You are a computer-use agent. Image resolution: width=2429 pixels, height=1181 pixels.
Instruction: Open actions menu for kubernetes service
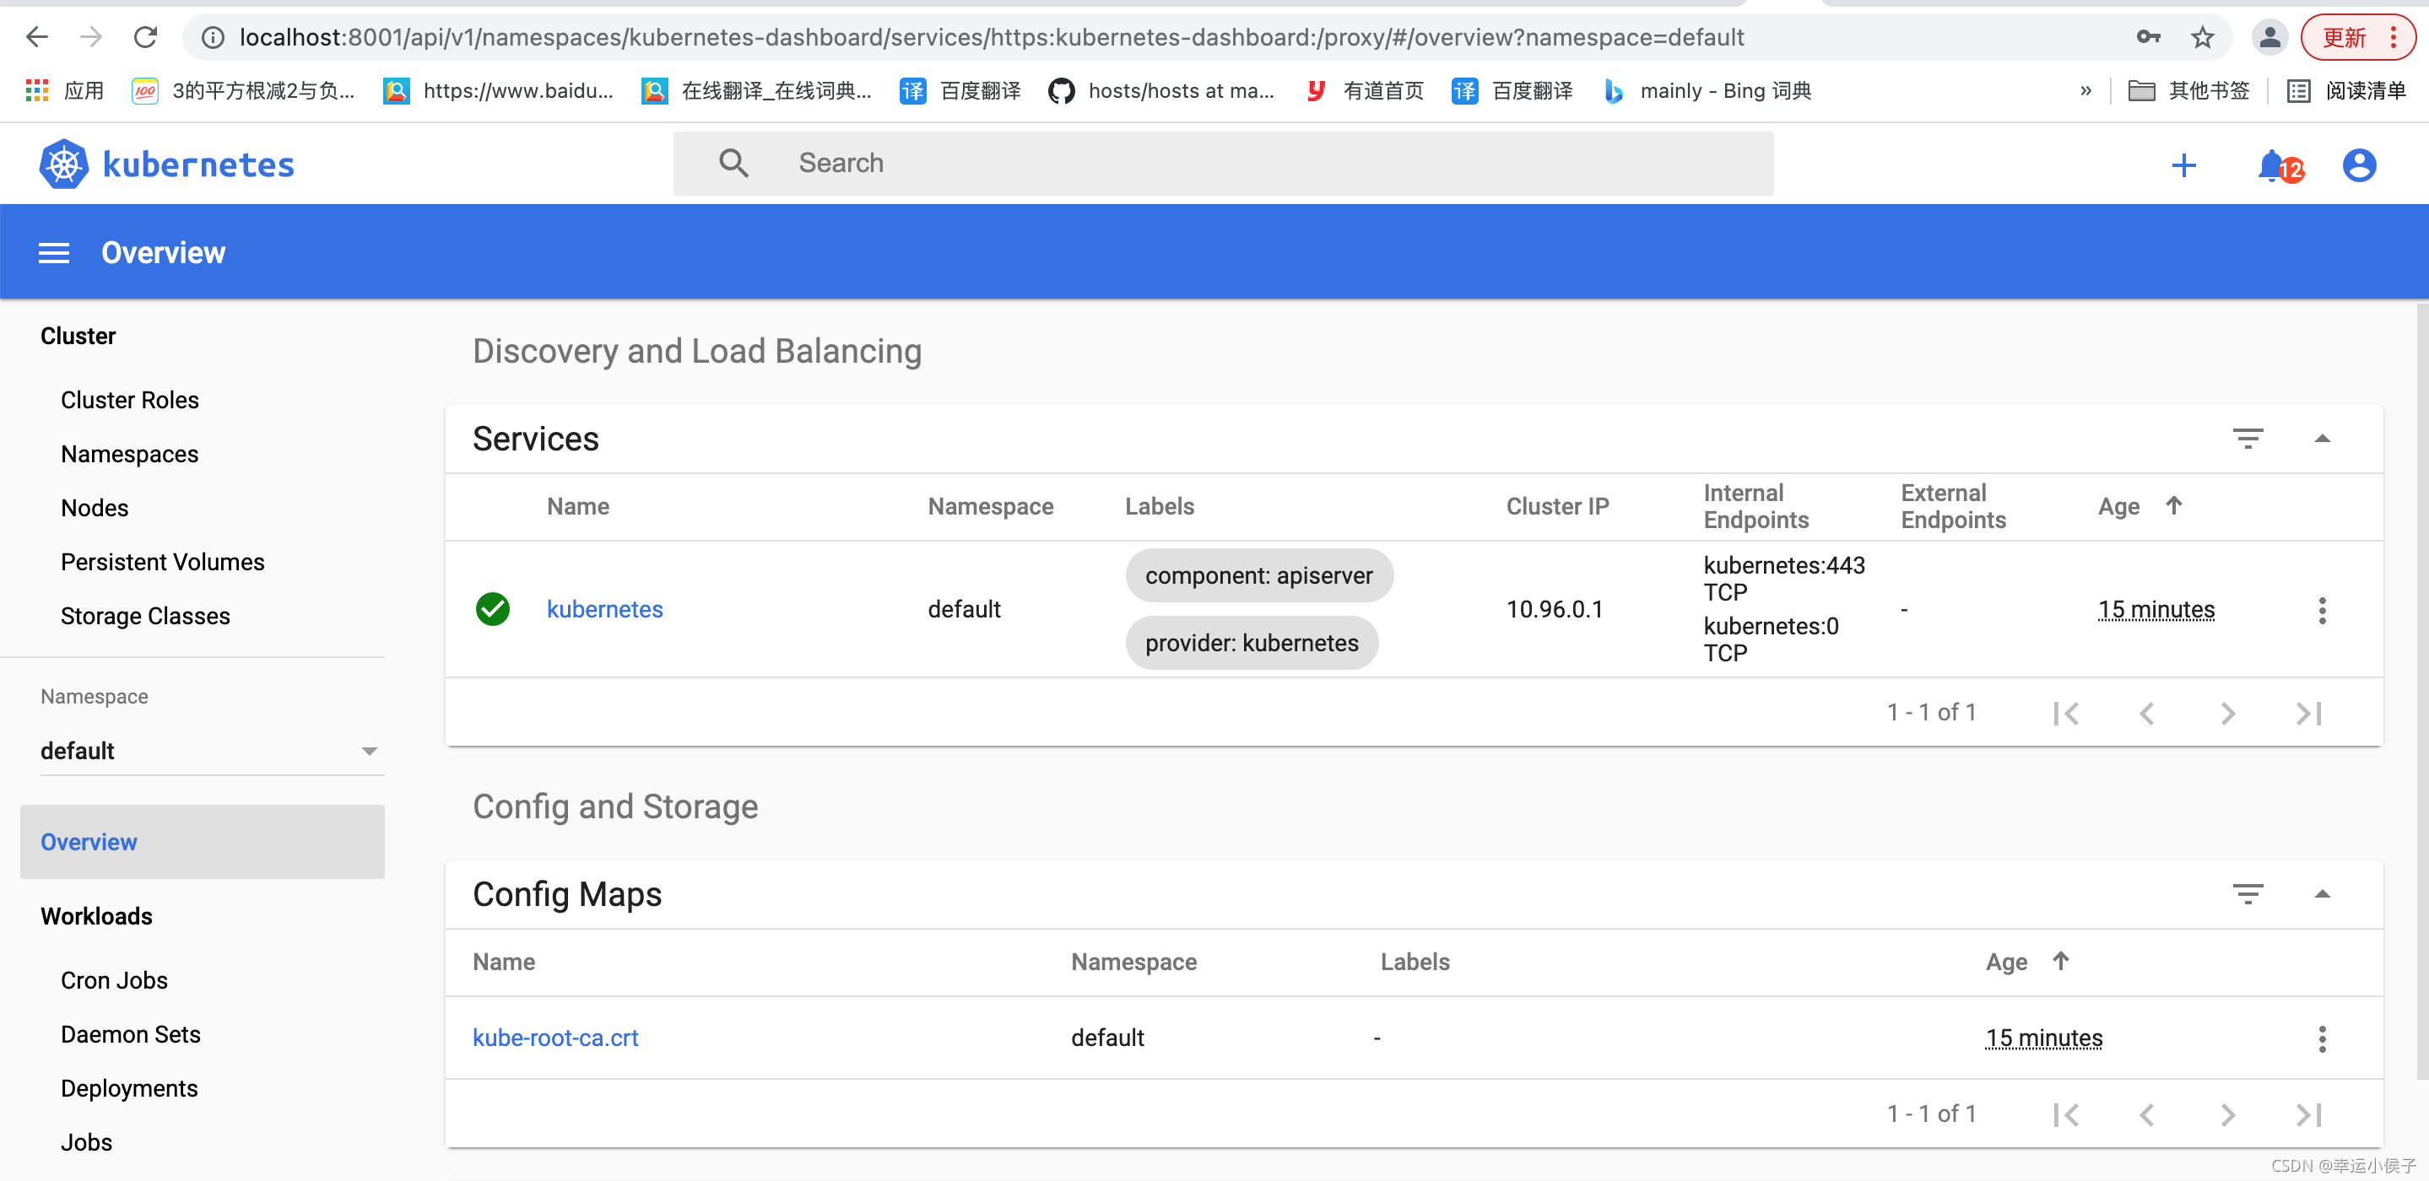click(2322, 610)
